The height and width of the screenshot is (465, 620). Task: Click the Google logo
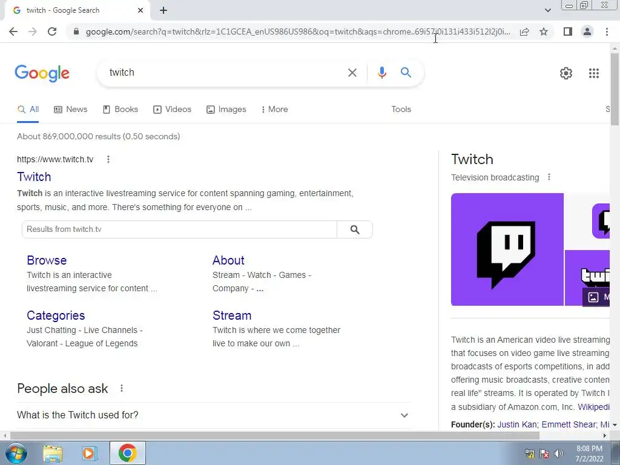[42, 73]
